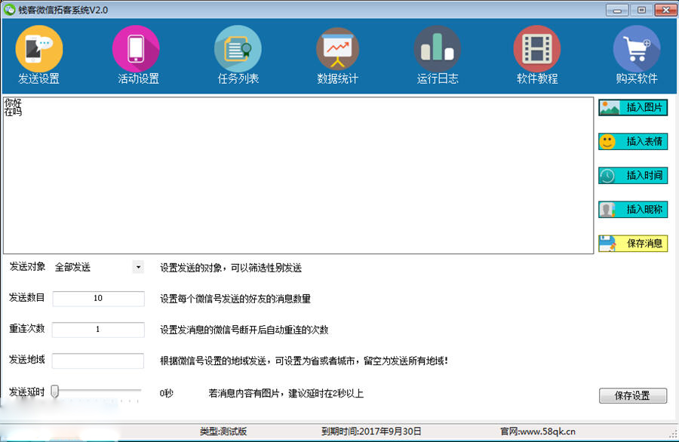Click 插入昵称 insert nickname button
The image size is (679, 442).
pyautogui.click(x=633, y=210)
